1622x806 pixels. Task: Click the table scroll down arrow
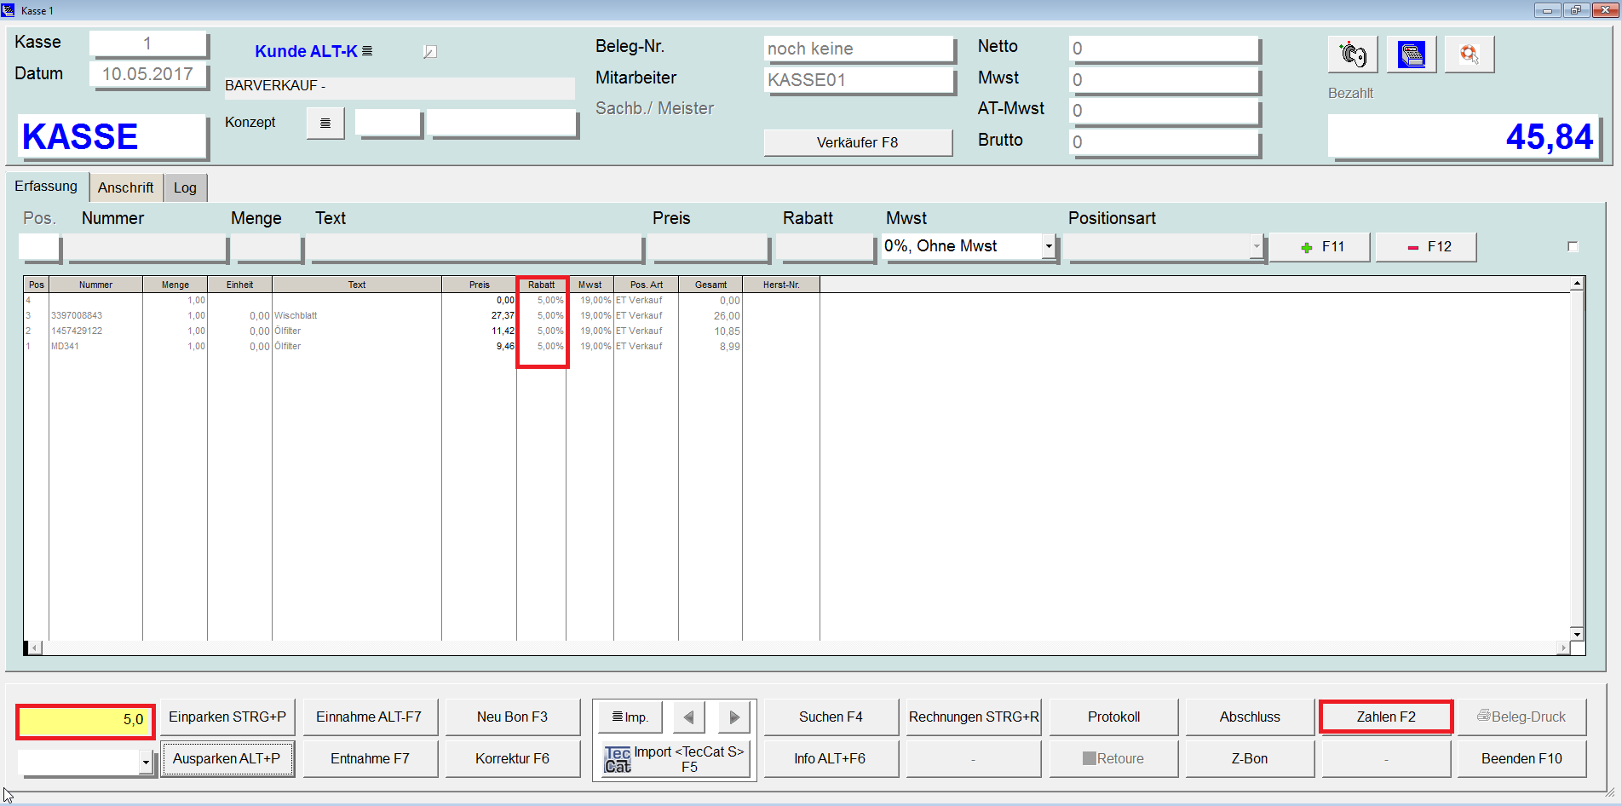click(x=1577, y=634)
